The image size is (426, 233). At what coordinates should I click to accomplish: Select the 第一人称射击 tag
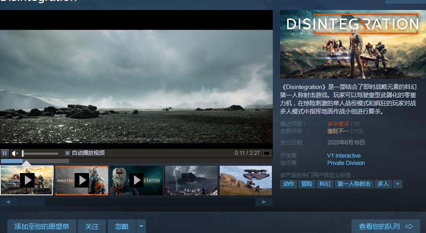354,184
